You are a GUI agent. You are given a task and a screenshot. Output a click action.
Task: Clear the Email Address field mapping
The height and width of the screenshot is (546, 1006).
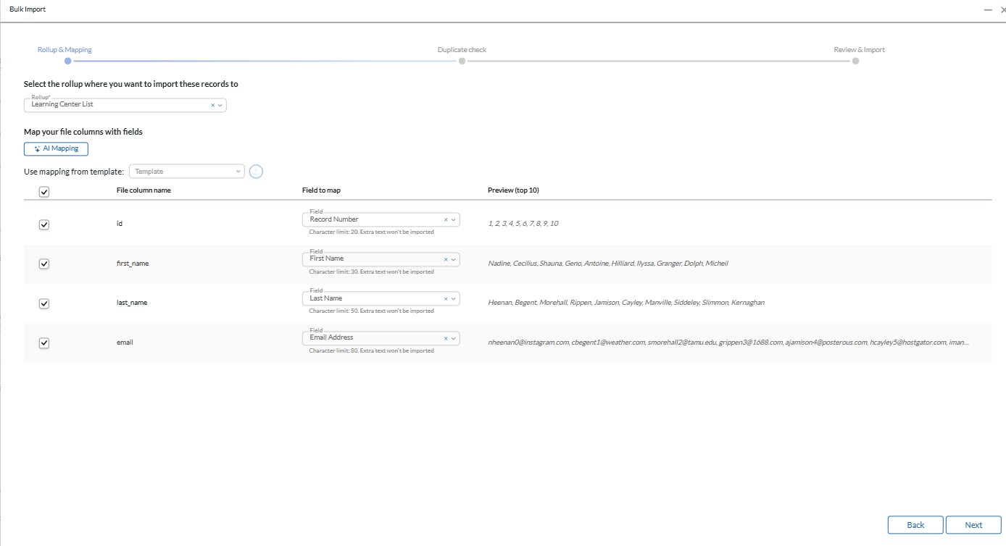coord(446,338)
